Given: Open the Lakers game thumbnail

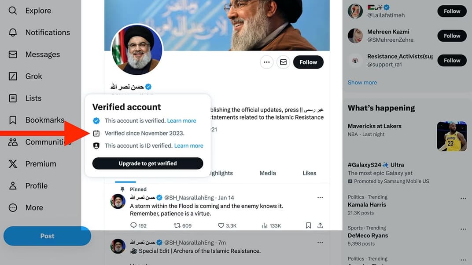Looking at the screenshot, I should [451, 136].
